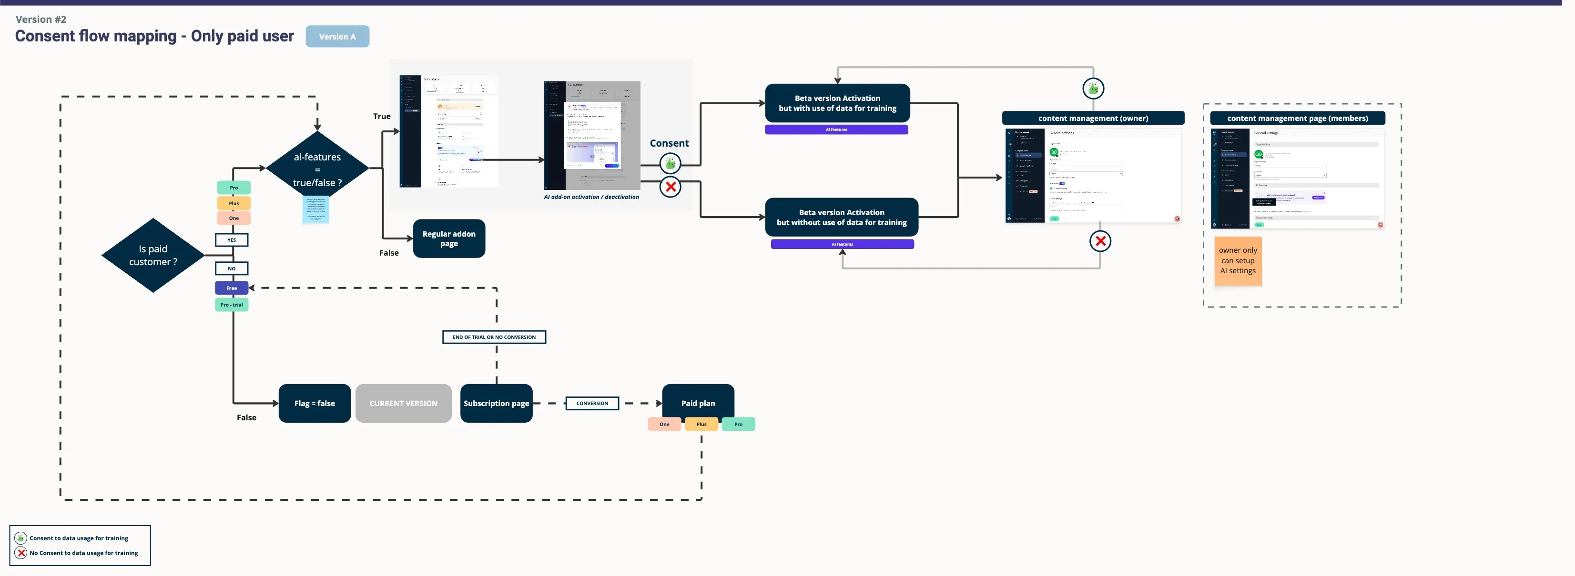
Task: Click legend's green consent to data usage icon
Action: point(21,538)
